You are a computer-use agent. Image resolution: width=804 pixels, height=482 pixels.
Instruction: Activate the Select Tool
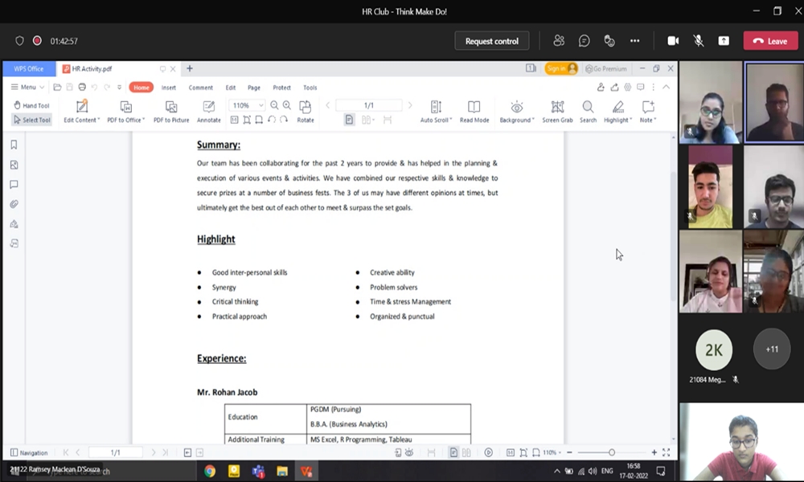(32, 120)
